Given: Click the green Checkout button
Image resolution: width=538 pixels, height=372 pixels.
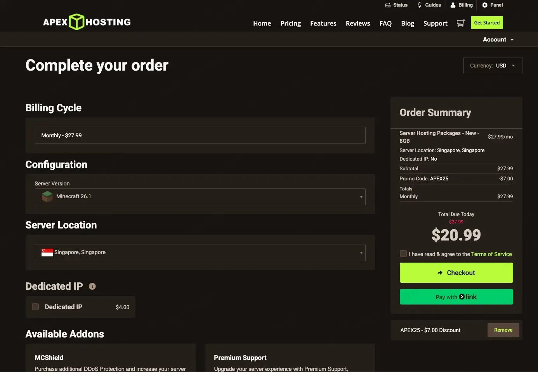Looking at the screenshot, I should pos(456,273).
